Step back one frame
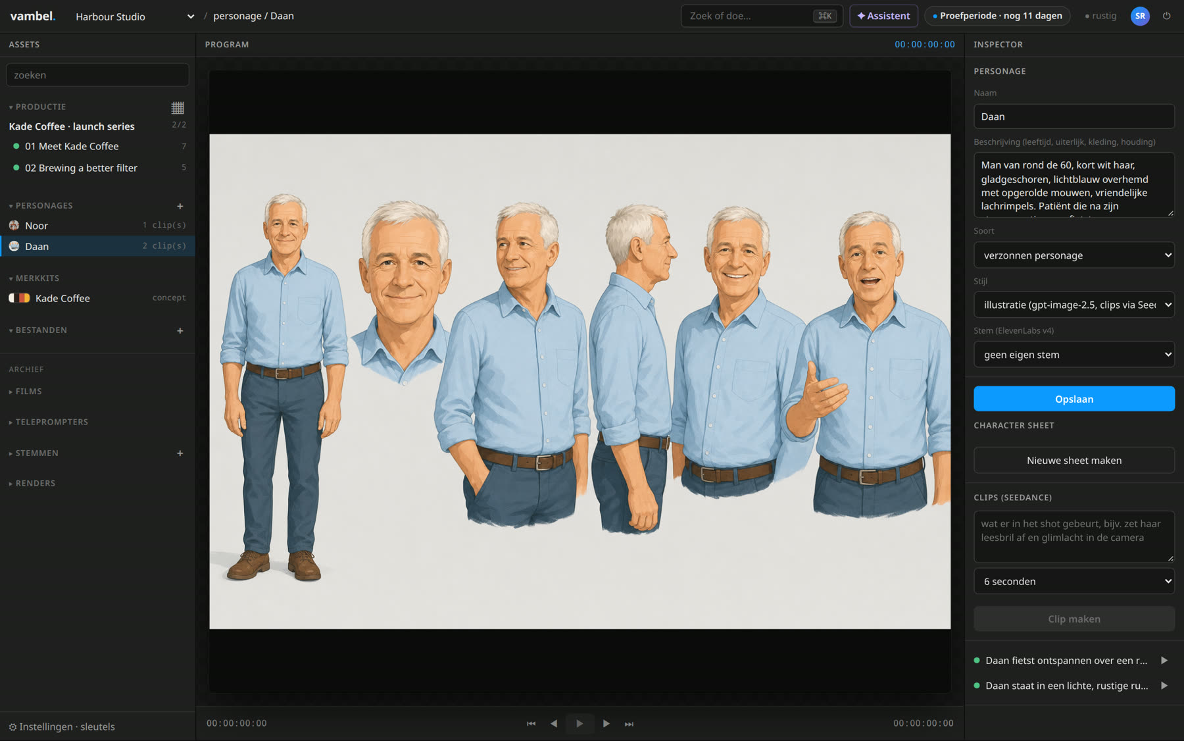1184x741 pixels. point(554,724)
